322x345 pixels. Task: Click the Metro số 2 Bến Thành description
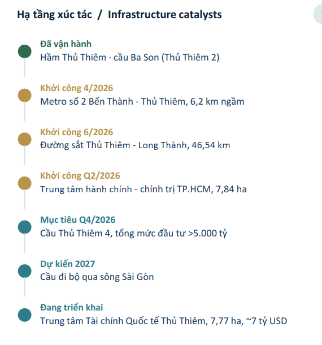142,101
